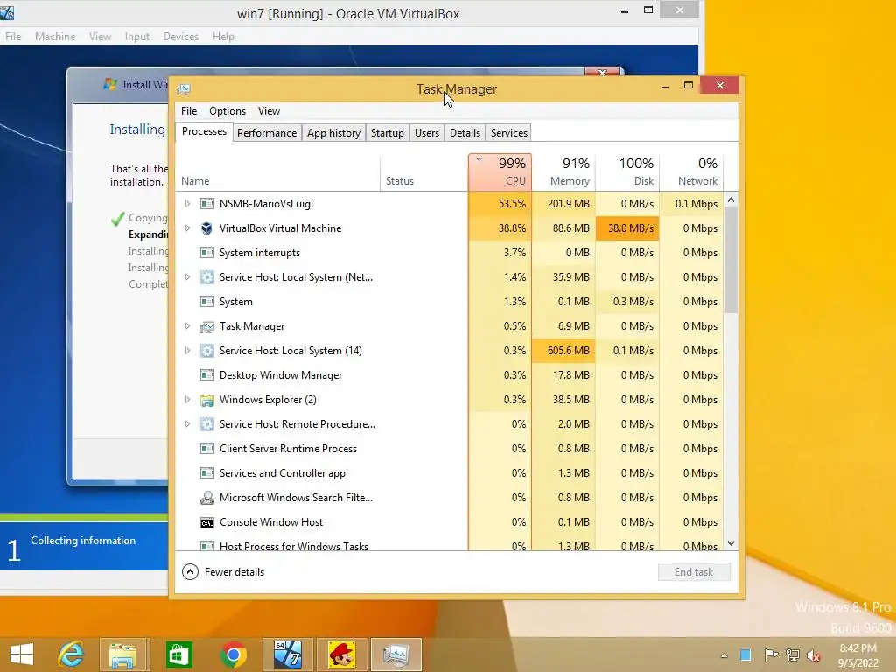896x672 pixels.
Task: Click the scrollbar up arrow in process list
Action: tap(731, 200)
